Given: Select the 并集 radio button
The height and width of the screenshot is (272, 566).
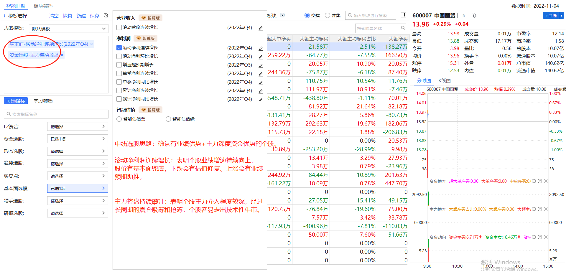Looking at the screenshot, I should (328, 16).
